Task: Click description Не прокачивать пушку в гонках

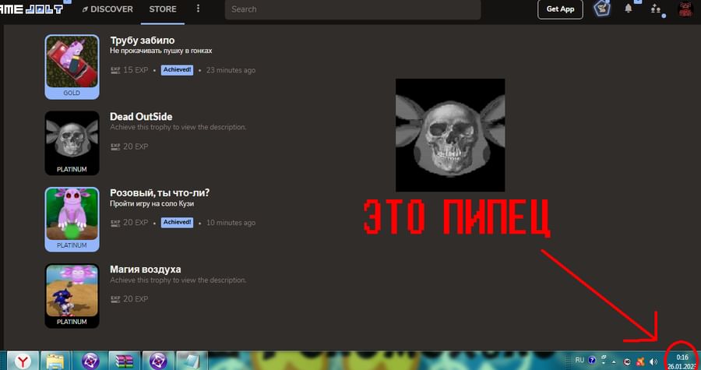Action: click(x=161, y=51)
